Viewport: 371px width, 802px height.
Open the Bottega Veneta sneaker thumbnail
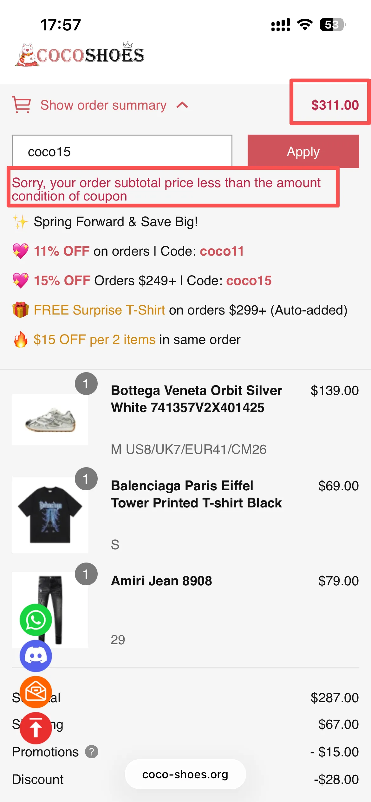point(50,419)
